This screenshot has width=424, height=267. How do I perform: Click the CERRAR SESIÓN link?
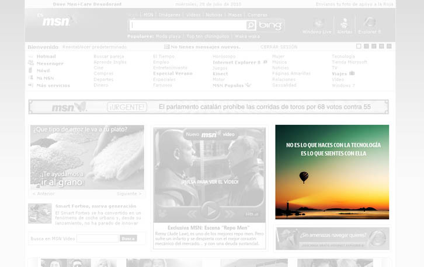tap(279, 47)
